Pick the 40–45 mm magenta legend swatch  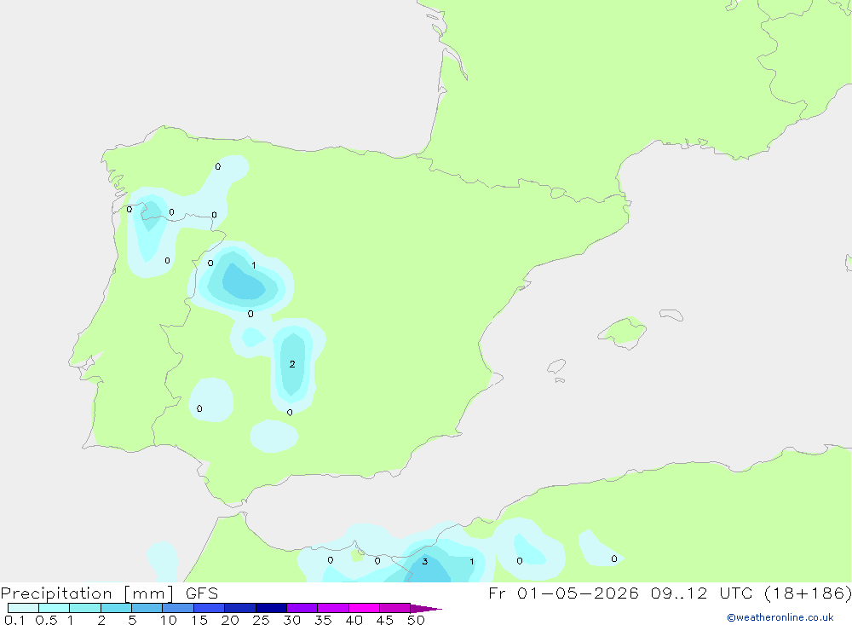(x=364, y=608)
